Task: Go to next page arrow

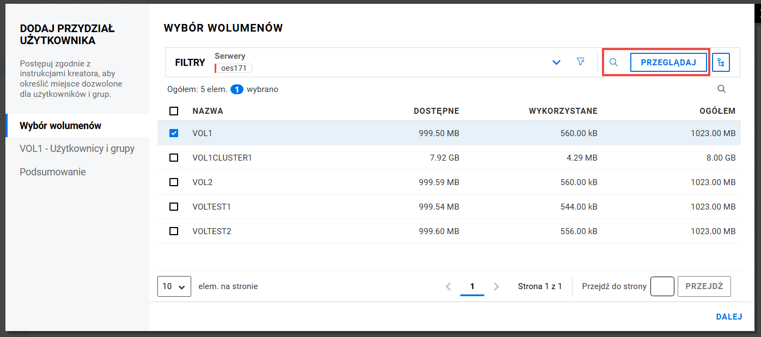Action: coord(496,286)
